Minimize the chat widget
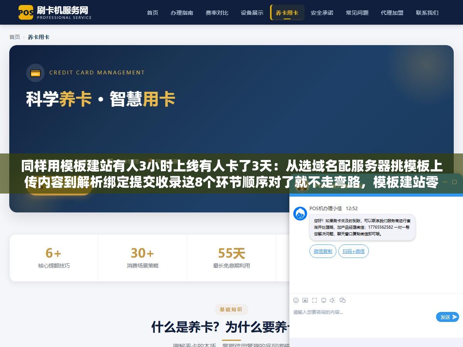This screenshot has width=463, height=347. [445, 182]
